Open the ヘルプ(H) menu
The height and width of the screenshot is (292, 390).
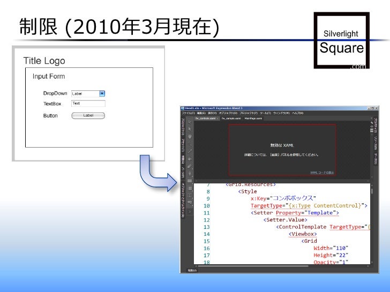tap(297, 113)
